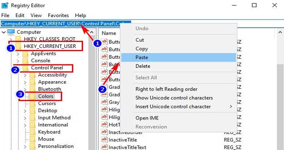Click the Desktop folder icon
Image resolution: width=284 pixels, height=150 pixels.
[33, 111]
